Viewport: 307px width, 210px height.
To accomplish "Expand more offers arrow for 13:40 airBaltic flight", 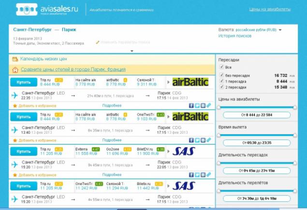I will pos(168,117).
